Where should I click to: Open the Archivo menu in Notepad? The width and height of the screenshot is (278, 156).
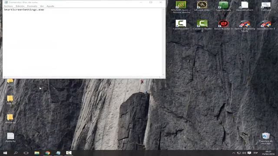tap(8, 6)
